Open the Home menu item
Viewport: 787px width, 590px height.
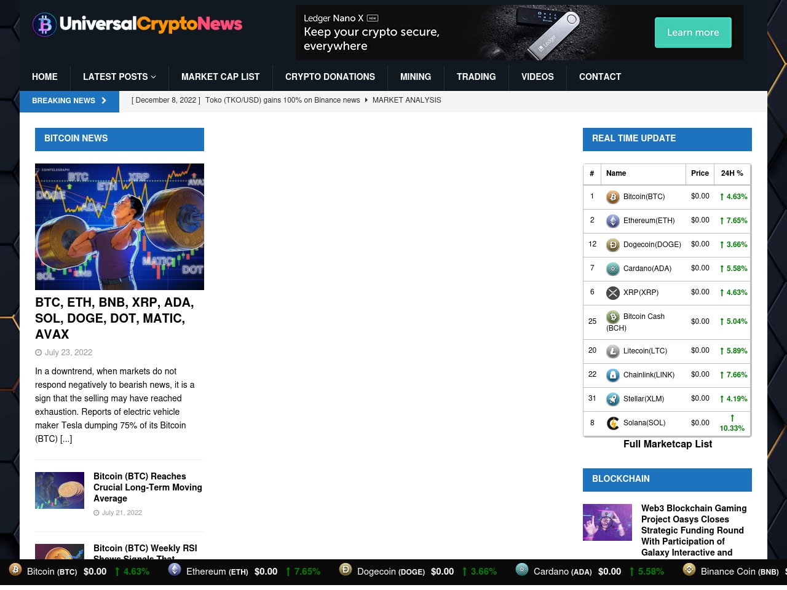coord(45,77)
